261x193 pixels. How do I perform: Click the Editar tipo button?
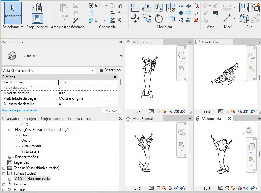pyautogui.click(x=109, y=70)
